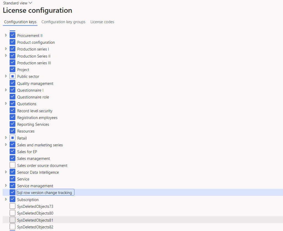Uncheck the Reporting Services checkbox
This screenshot has width=283, height=231.
[12, 124]
